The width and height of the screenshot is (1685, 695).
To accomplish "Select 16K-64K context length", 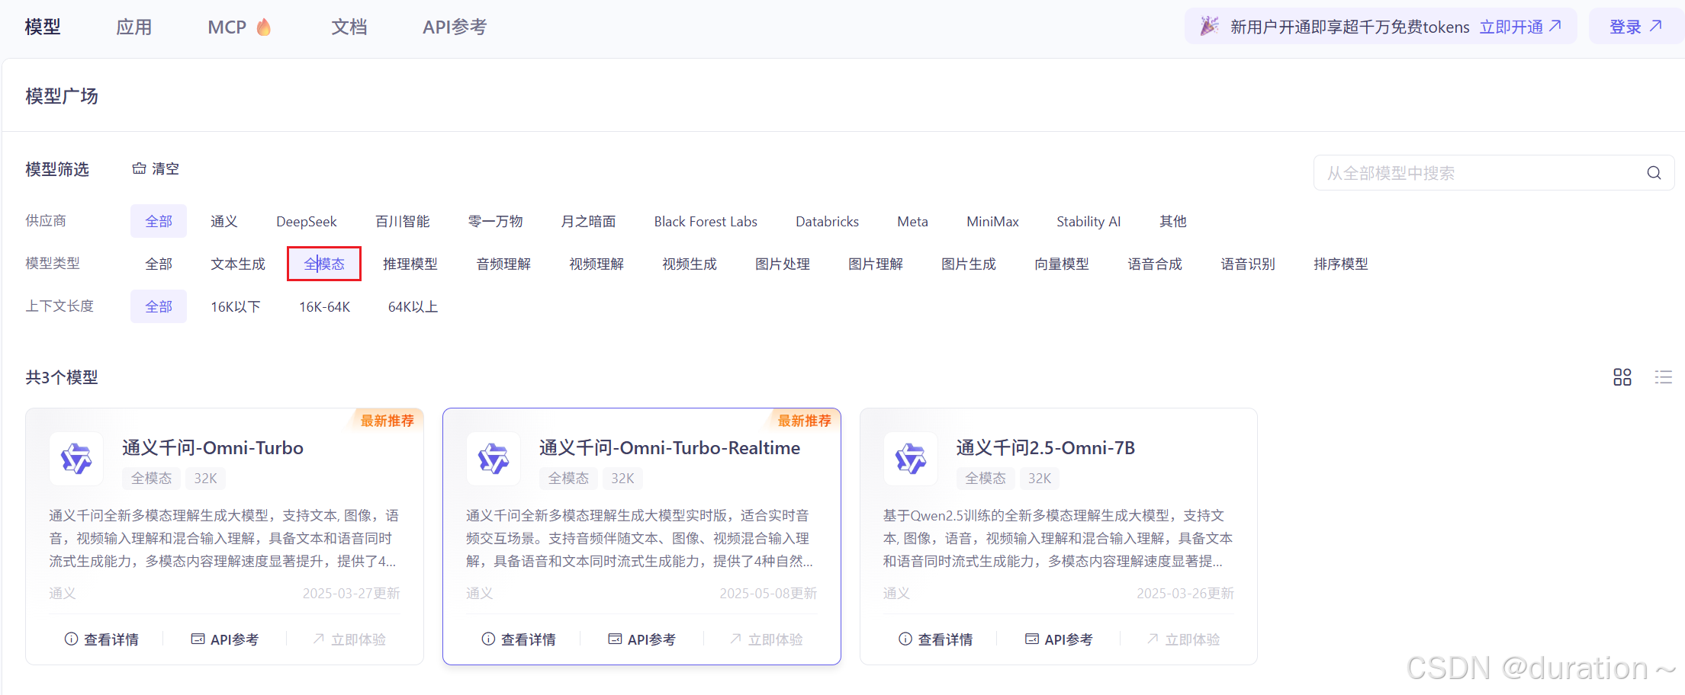I will click(x=325, y=306).
